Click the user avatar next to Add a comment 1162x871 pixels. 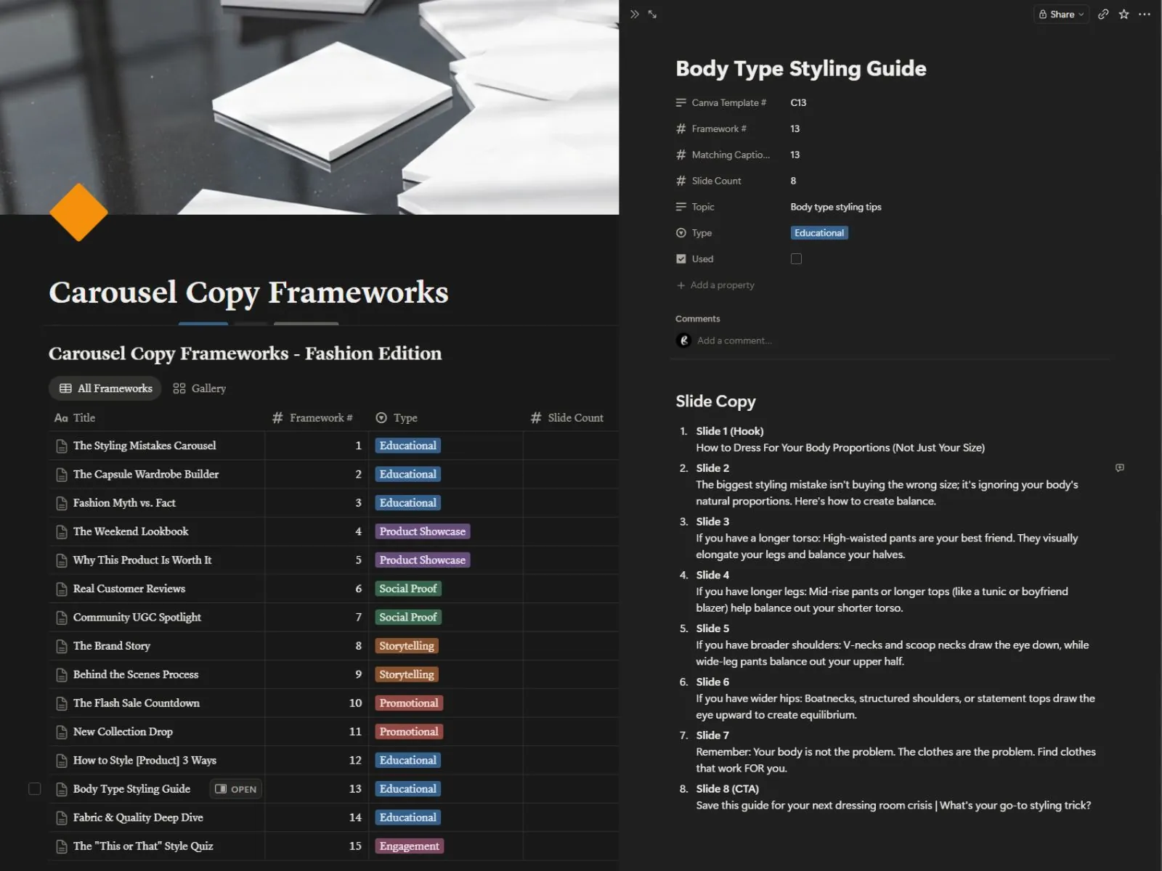click(x=683, y=340)
